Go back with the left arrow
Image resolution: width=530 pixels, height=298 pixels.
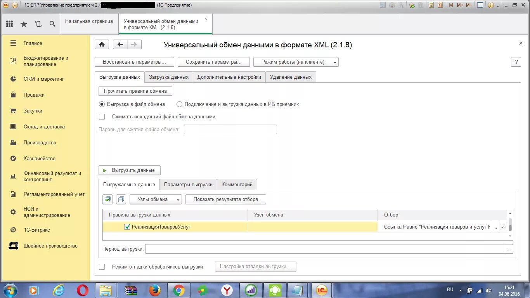pyautogui.click(x=120, y=44)
